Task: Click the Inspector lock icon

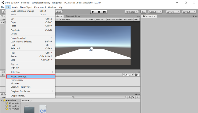Action: point(193,17)
